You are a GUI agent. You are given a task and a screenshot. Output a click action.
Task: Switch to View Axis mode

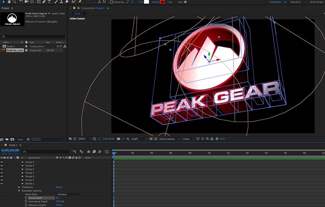coord(104,2)
